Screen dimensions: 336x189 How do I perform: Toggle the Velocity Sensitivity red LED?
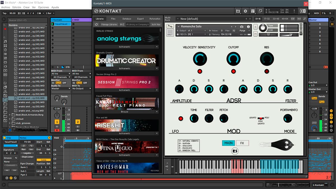(x=200, y=71)
